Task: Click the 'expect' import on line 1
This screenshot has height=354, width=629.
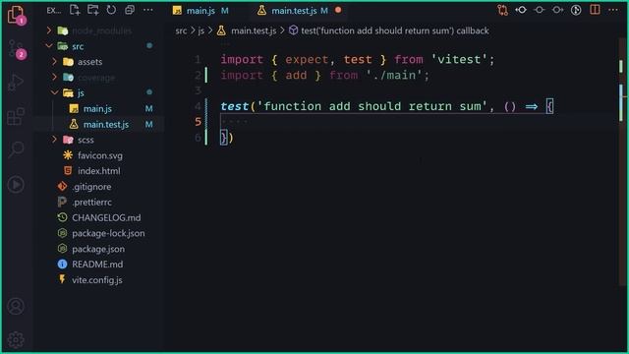Action: point(307,60)
